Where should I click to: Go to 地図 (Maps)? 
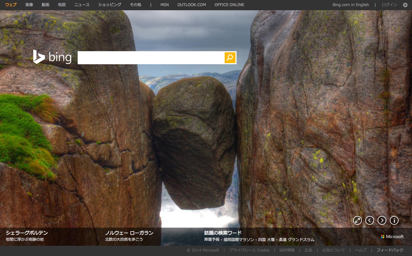click(x=62, y=5)
